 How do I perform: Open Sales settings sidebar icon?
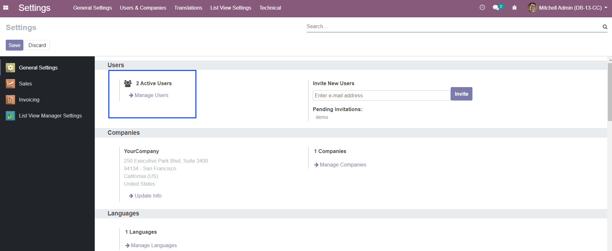pos(11,84)
